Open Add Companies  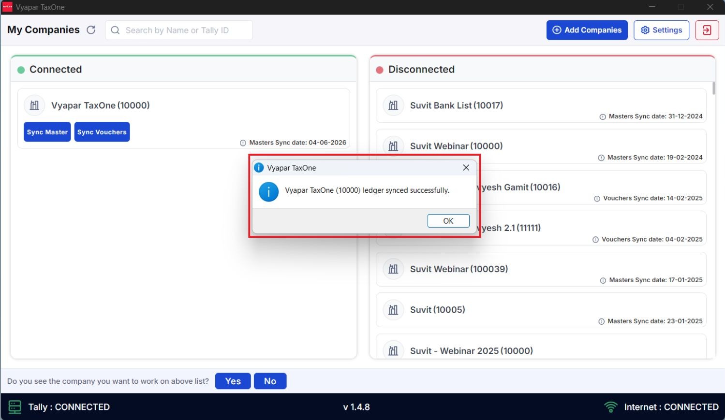(587, 30)
